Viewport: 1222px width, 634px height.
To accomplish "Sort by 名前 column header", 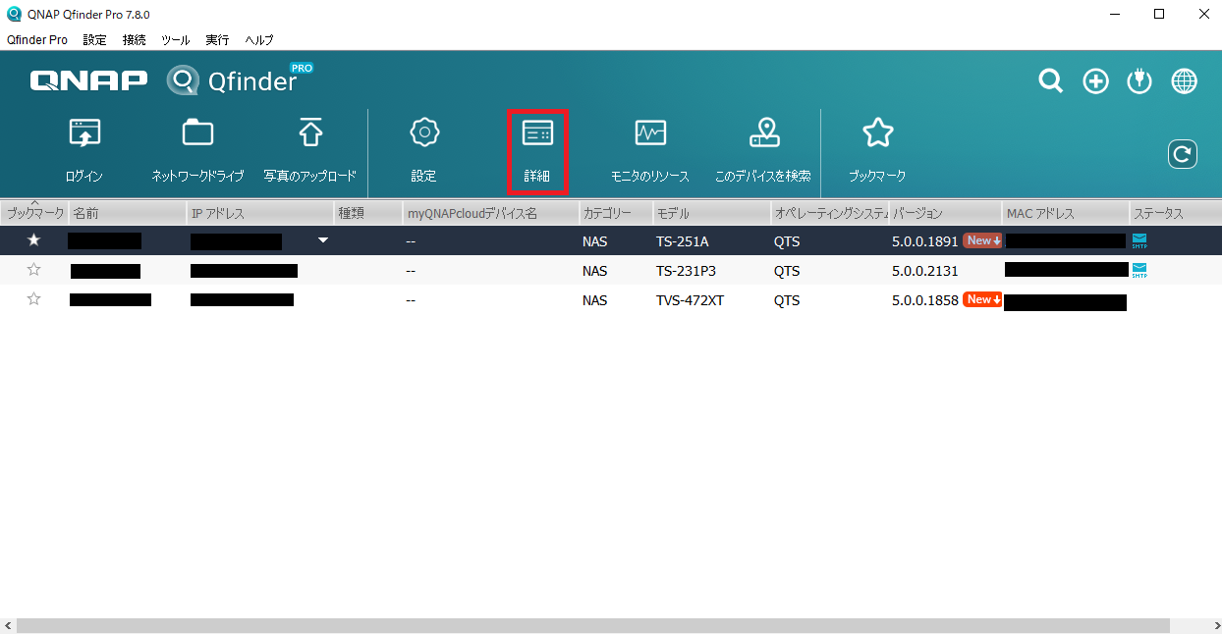I will [x=128, y=213].
